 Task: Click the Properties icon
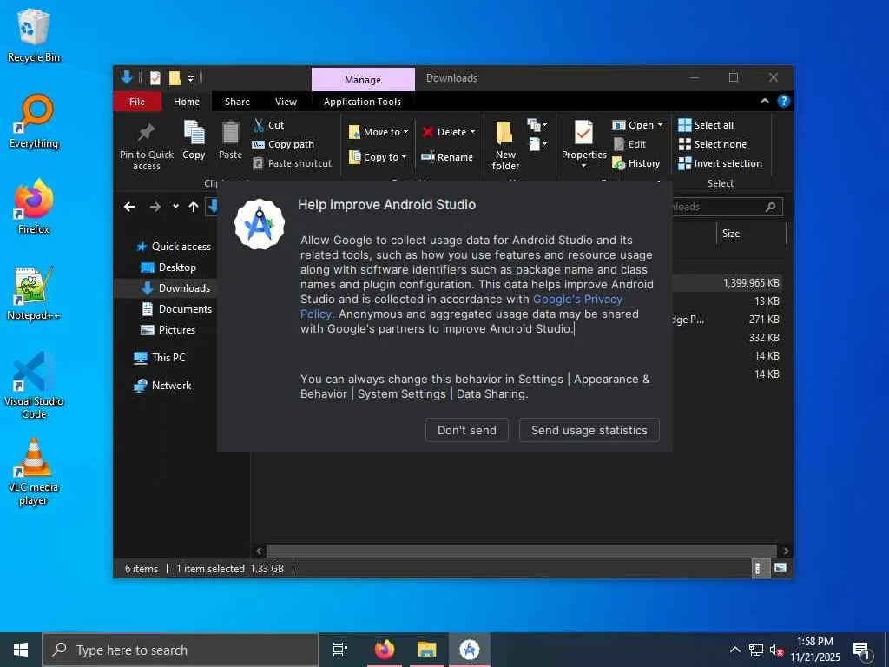click(583, 133)
